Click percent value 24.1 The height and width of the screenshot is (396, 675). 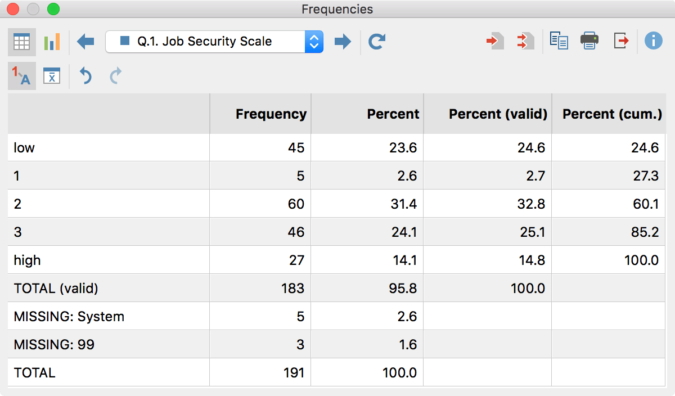coord(403,232)
